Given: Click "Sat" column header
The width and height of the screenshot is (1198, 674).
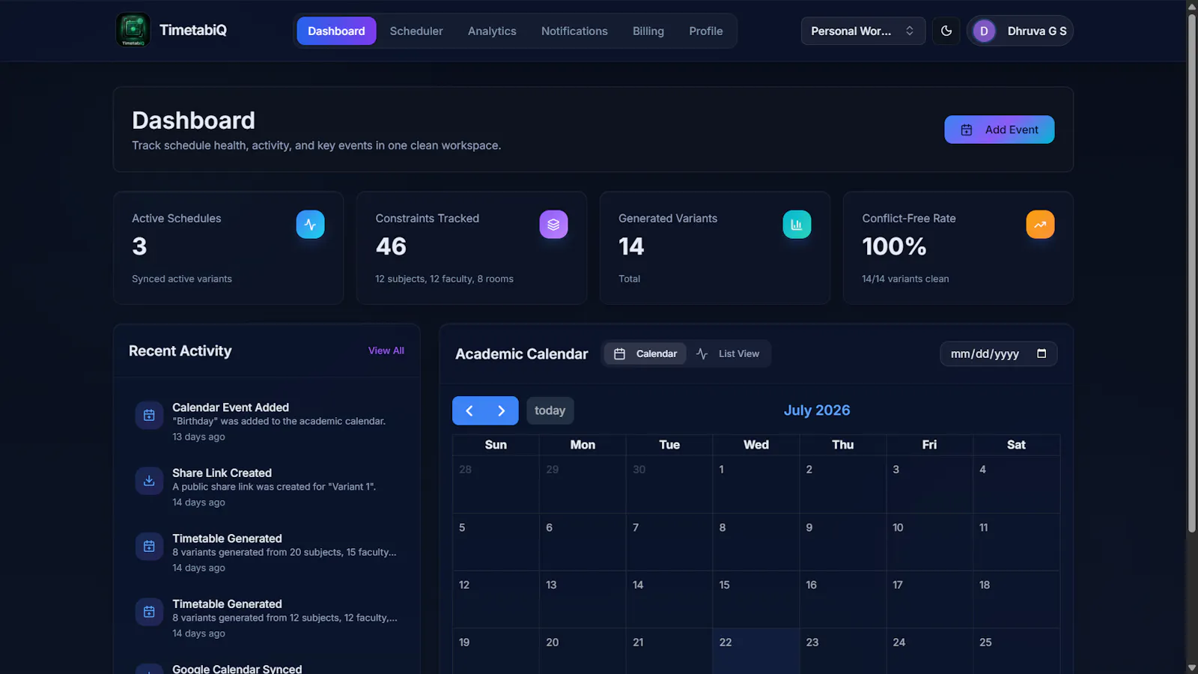Looking at the screenshot, I should click(1016, 445).
